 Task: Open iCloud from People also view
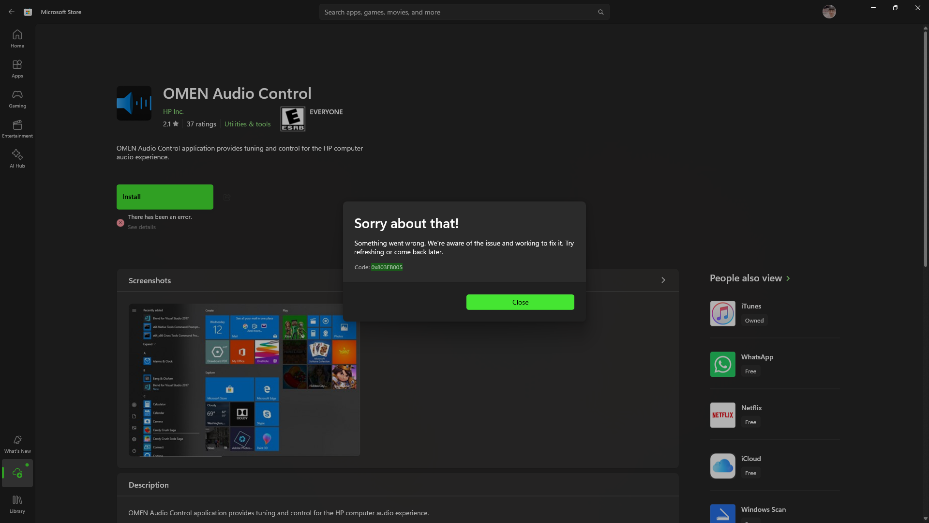tap(750, 465)
